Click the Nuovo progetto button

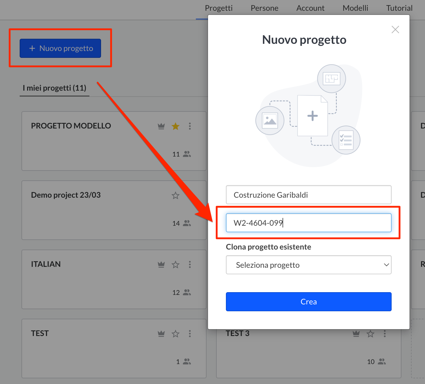[61, 48]
